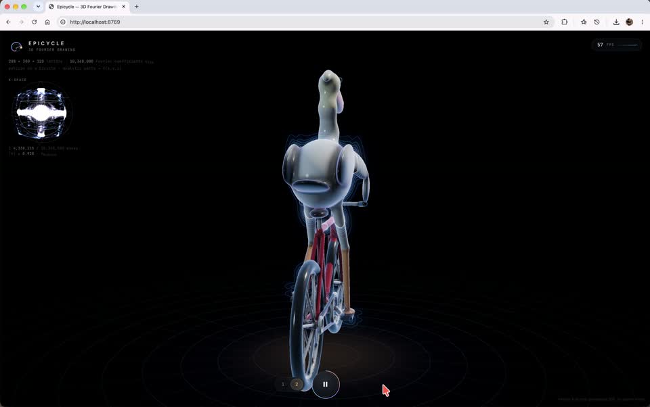Image resolution: width=650 pixels, height=407 pixels.
Task: Open the bookmarks list icon in the toolbar
Action: [584, 22]
